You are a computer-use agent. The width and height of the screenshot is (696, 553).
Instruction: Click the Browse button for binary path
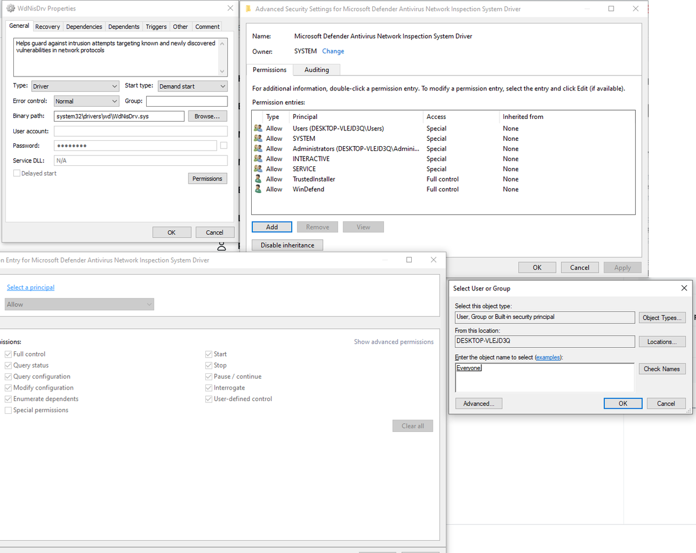pos(208,117)
